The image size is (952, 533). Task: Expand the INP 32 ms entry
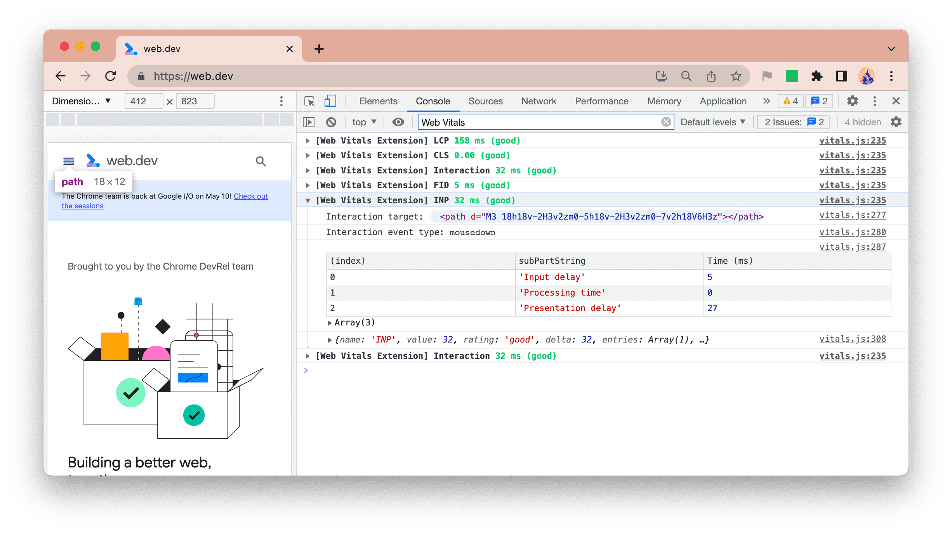[309, 200]
